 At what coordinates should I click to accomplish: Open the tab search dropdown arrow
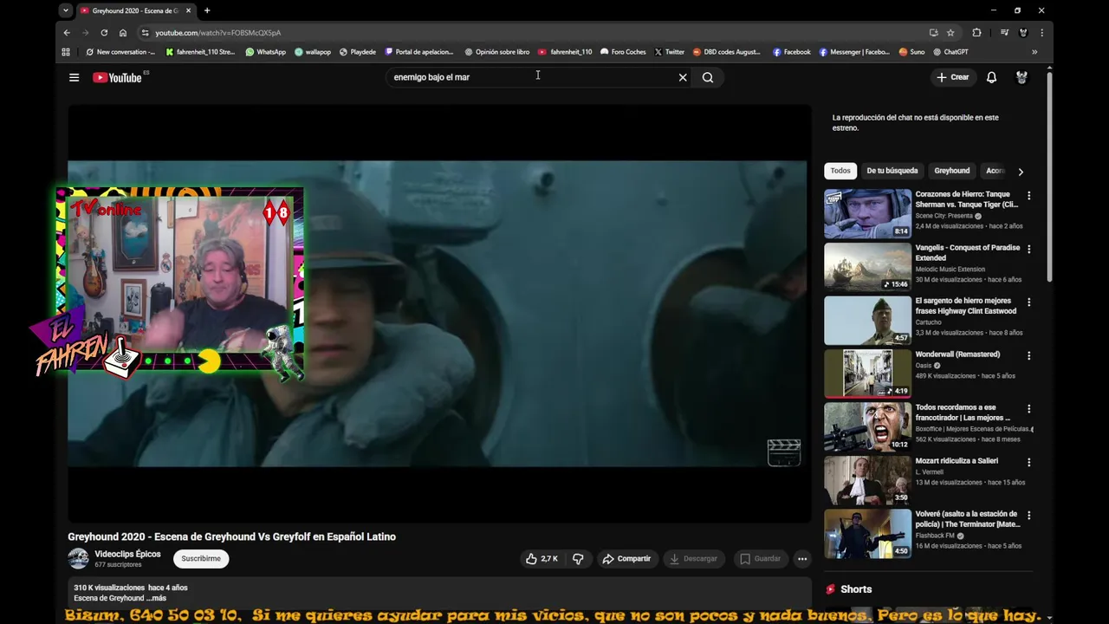click(x=66, y=10)
